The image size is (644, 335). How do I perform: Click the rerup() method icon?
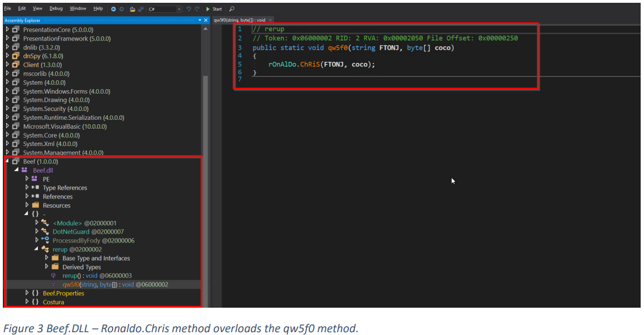[53, 275]
